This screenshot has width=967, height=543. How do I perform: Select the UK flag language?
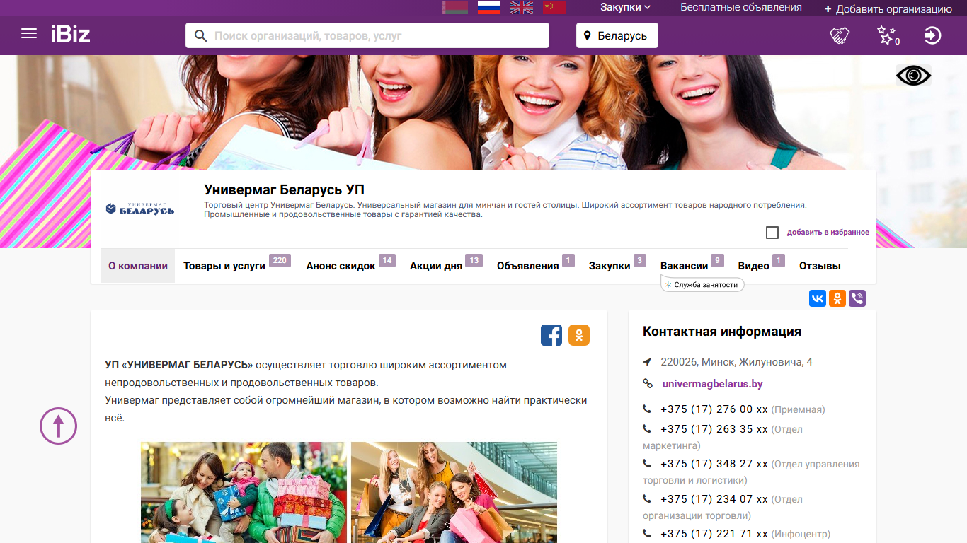(x=522, y=8)
